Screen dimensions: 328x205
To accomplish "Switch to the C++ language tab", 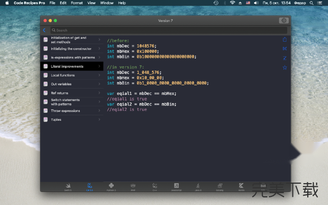I will pos(155,187).
